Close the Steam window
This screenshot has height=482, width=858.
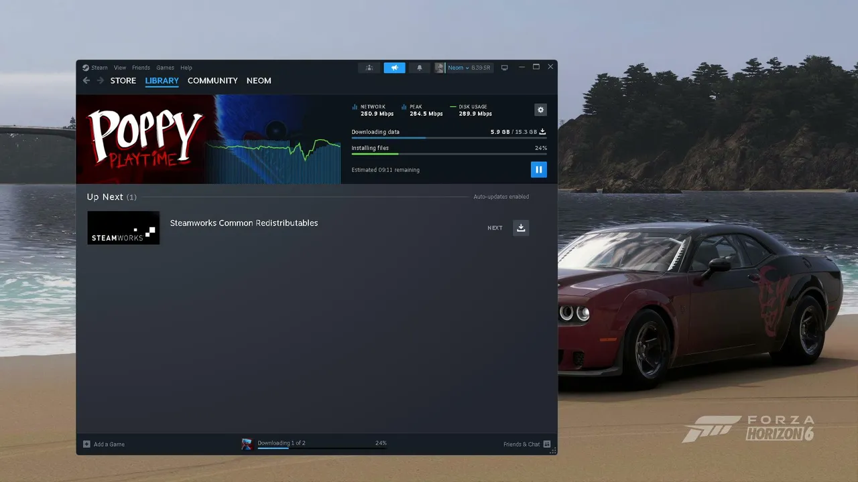point(550,67)
